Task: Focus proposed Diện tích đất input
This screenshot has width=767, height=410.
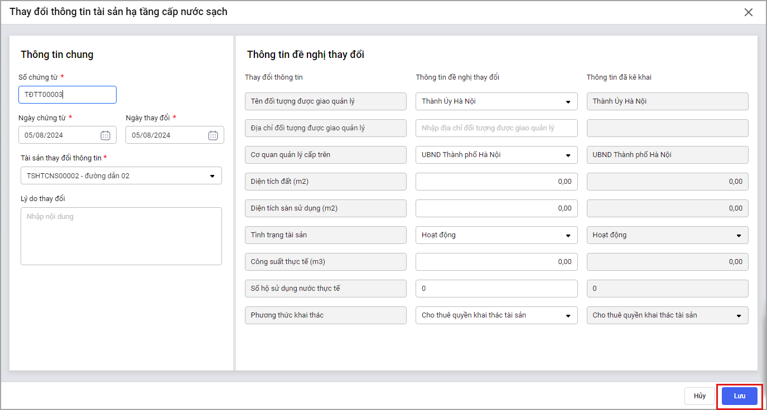Action: (x=496, y=182)
